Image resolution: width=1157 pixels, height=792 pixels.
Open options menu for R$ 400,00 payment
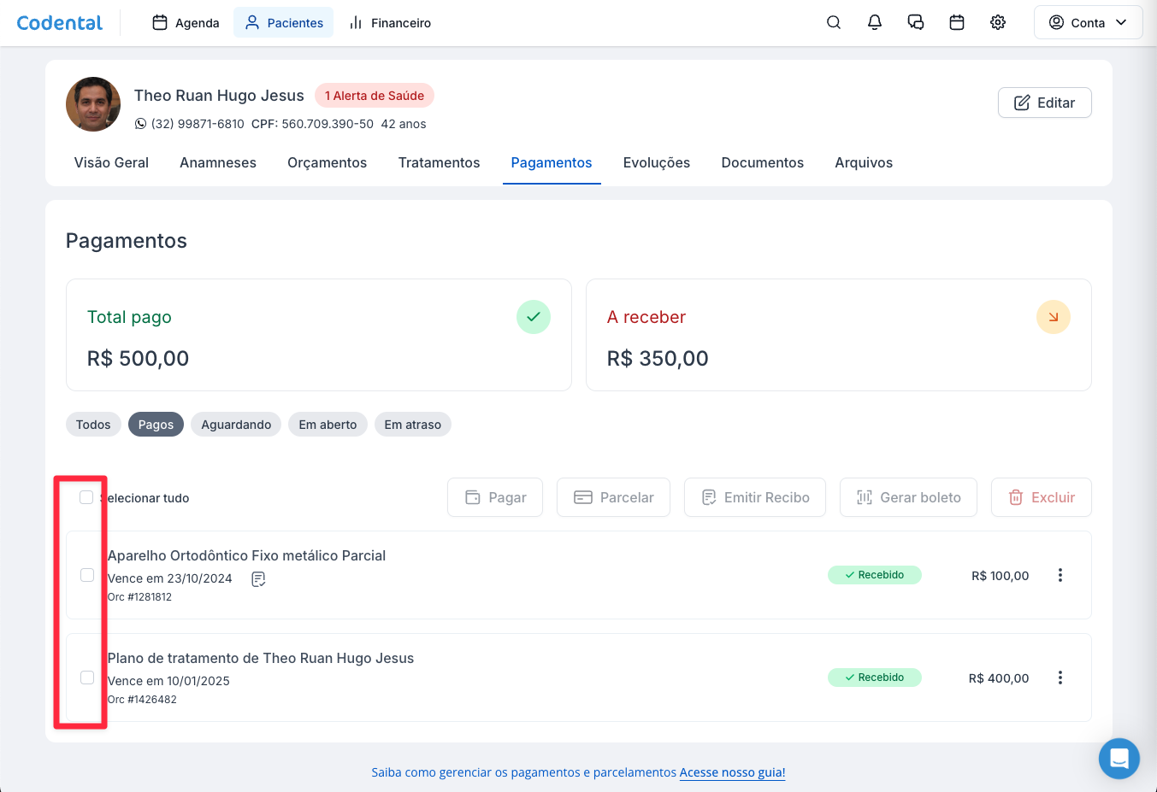point(1060,678)
